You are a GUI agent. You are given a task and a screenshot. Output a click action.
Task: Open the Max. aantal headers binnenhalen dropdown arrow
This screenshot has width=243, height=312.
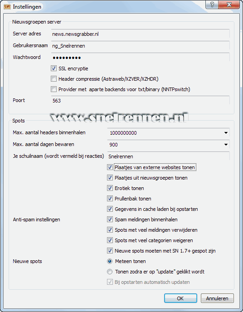[x=226, y=133]
